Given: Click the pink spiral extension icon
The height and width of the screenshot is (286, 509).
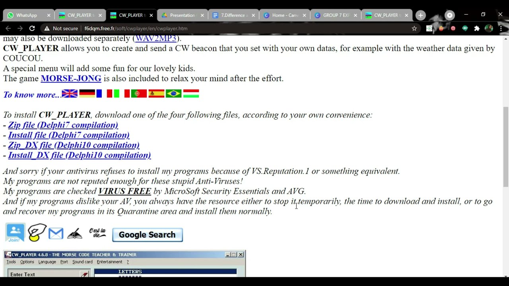Looking at the screenshot, I should [x=453, y=28].
